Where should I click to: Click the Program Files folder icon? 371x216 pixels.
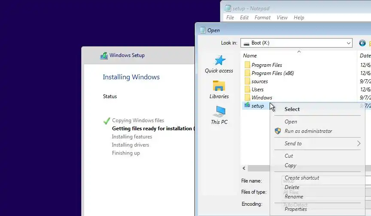pos(247,65)
